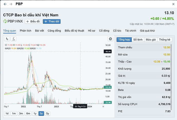This screenshot has height=120, width=177.
Task: Open the Tổng quan tab
Action: coord(9,31)
